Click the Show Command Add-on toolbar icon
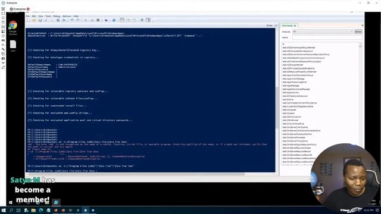381x214 pixels. pyautogui.click(x=148, y=20)
